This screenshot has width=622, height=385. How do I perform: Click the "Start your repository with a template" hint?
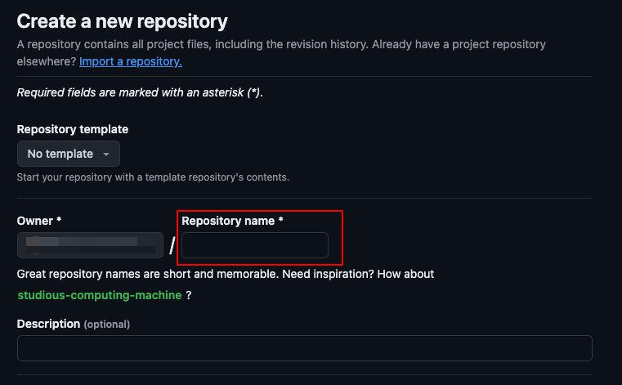(x=153, y=177)
